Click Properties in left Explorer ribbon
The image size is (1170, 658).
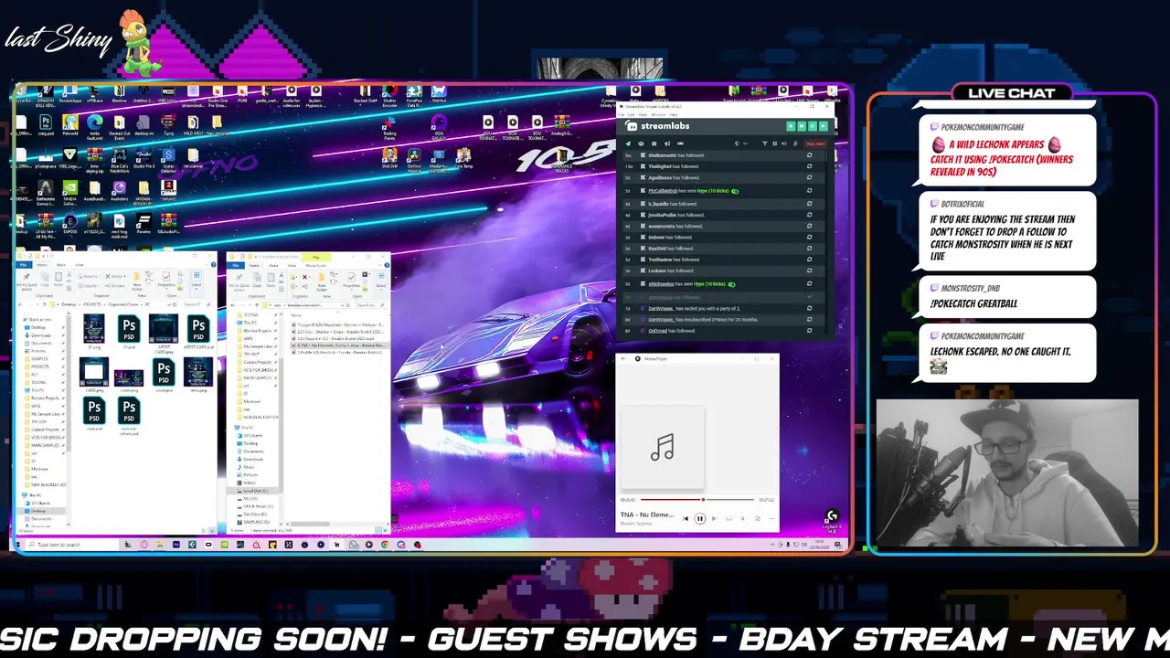coord(166,281)
